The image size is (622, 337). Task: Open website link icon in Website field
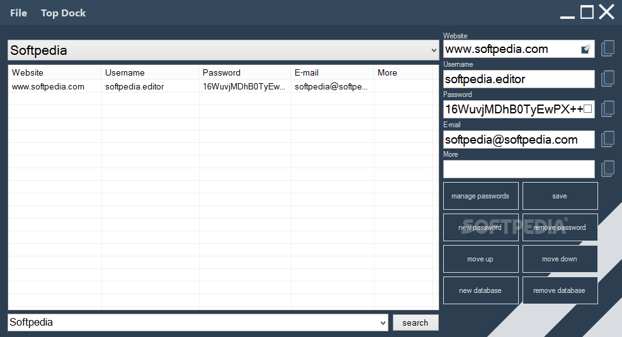point(585,49)
